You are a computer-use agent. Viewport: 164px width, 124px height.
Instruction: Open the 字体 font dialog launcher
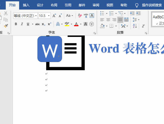click(x=95, y=33)
